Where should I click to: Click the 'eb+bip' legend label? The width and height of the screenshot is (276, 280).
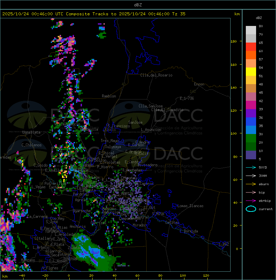pos(265,201)
